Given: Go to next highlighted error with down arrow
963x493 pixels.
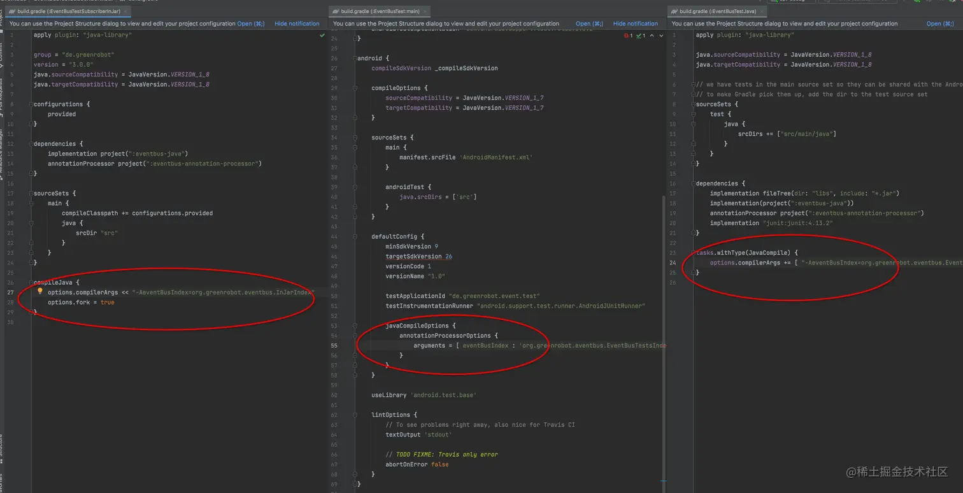Looking at the screenshot, I should click(x=661, y=36).
